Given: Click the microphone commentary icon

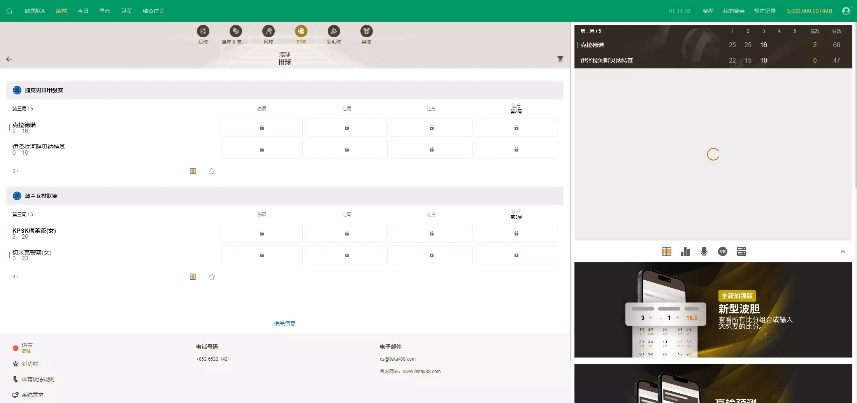Looking at the screenshot, I should coord(704,252).
